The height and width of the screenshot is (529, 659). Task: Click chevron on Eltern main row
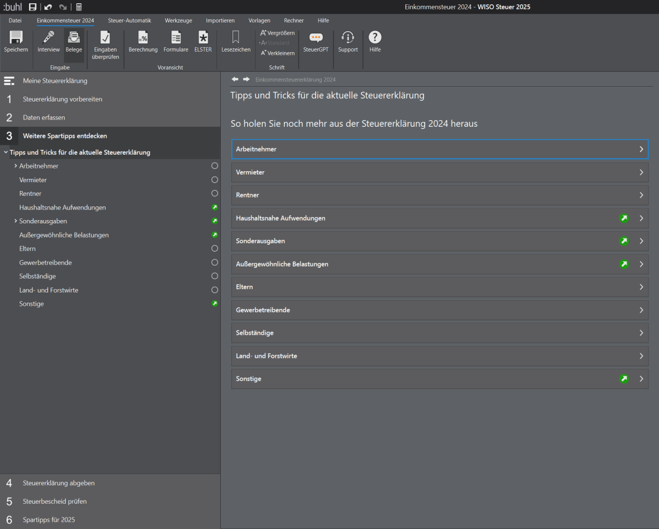[641, 287]
